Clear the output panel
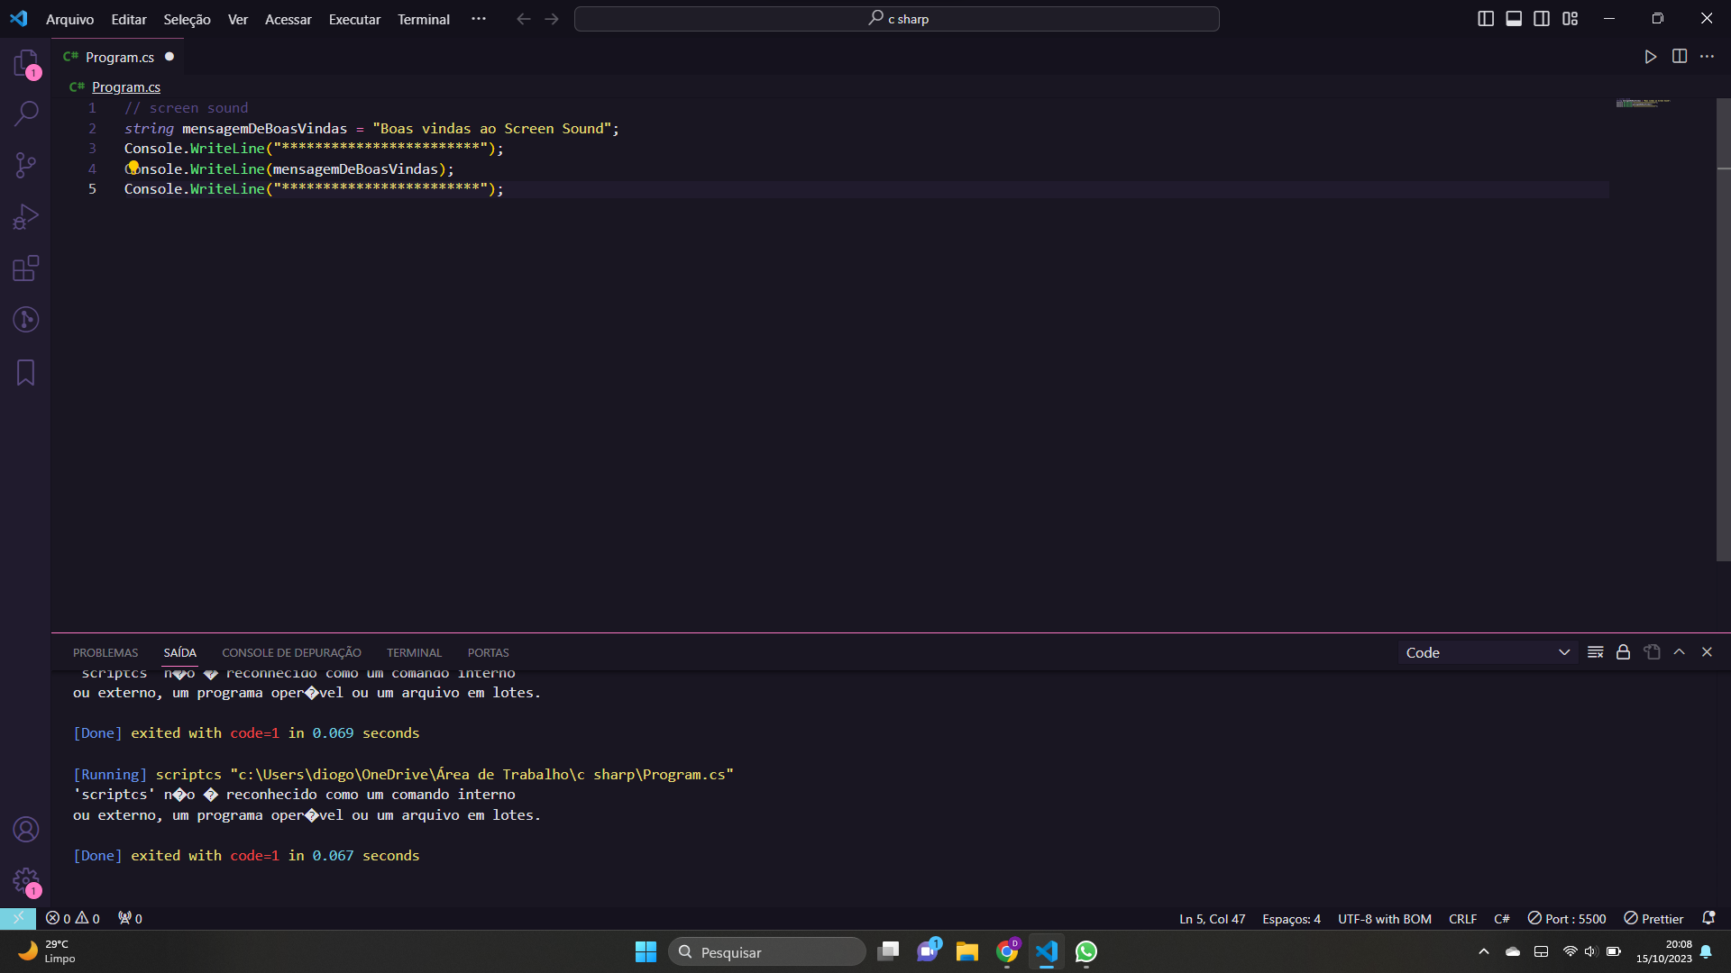Viewport: 1731px width, 973px height. 1595,652
